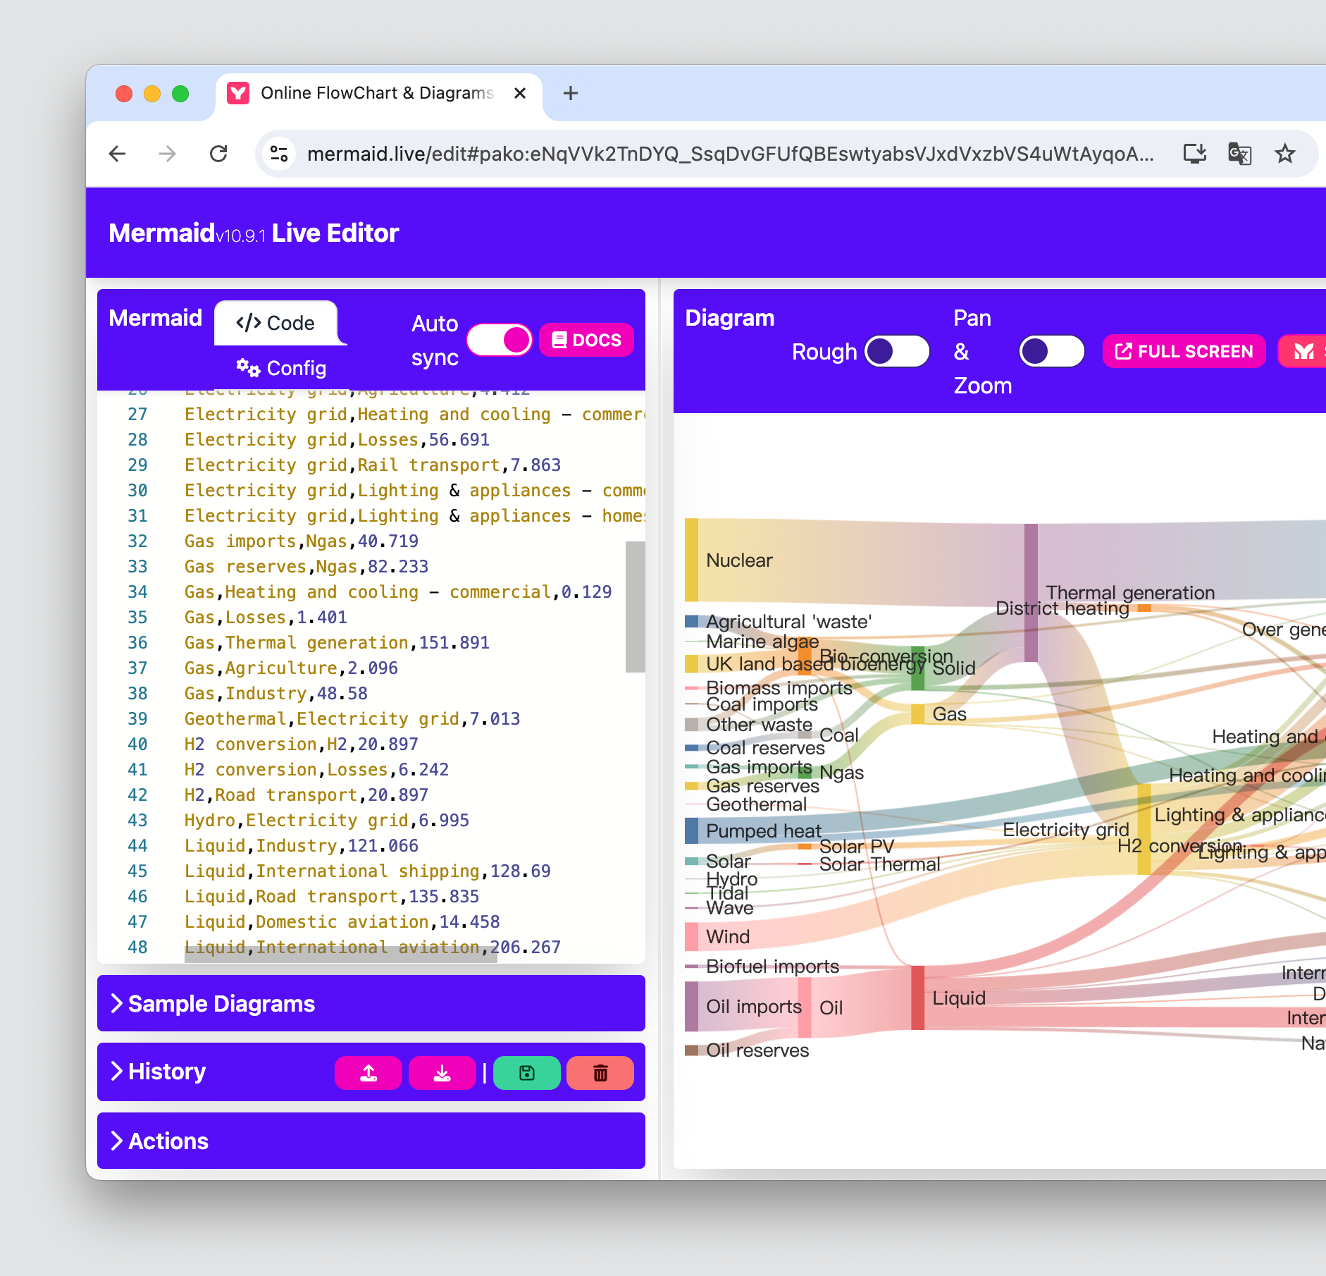
Task: Open the diagram in FULL SCREEN
Action: click(x=1184, y=351)
